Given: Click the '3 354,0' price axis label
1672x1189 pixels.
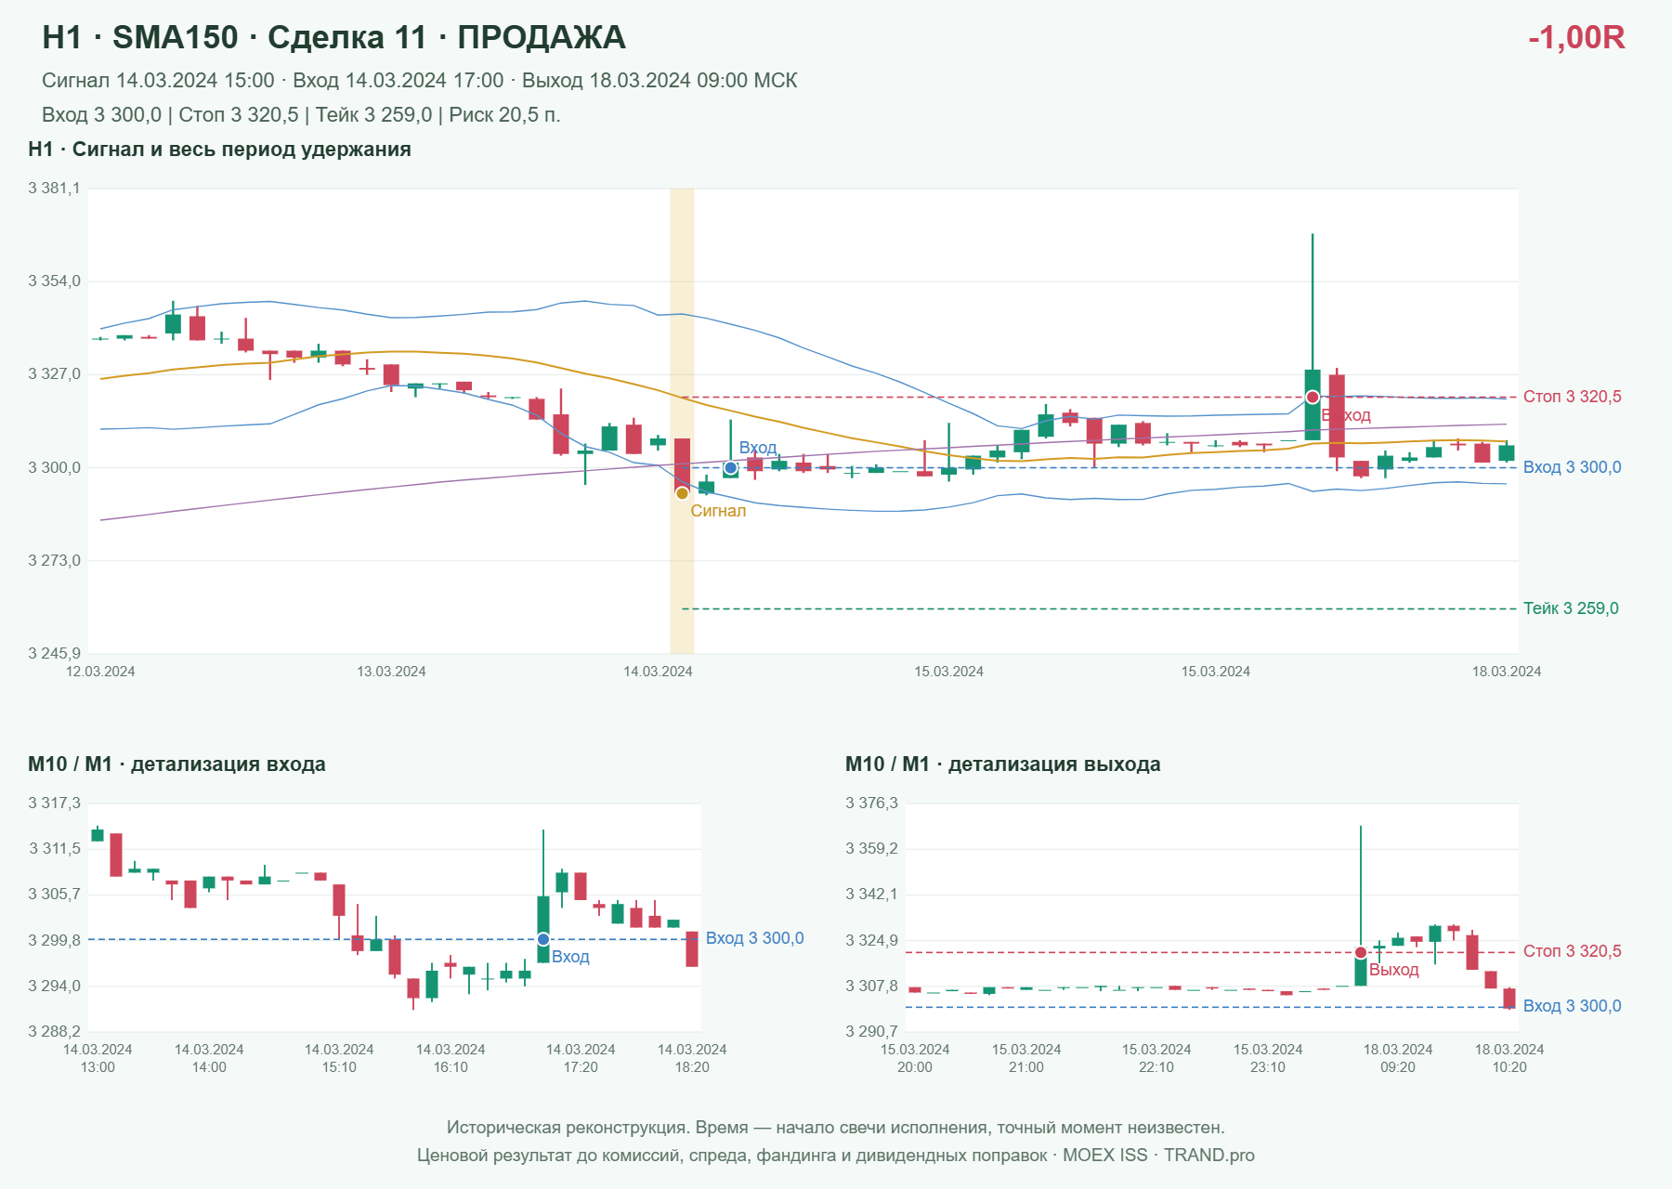Looking at the screenshot, I should coord(54,281).
